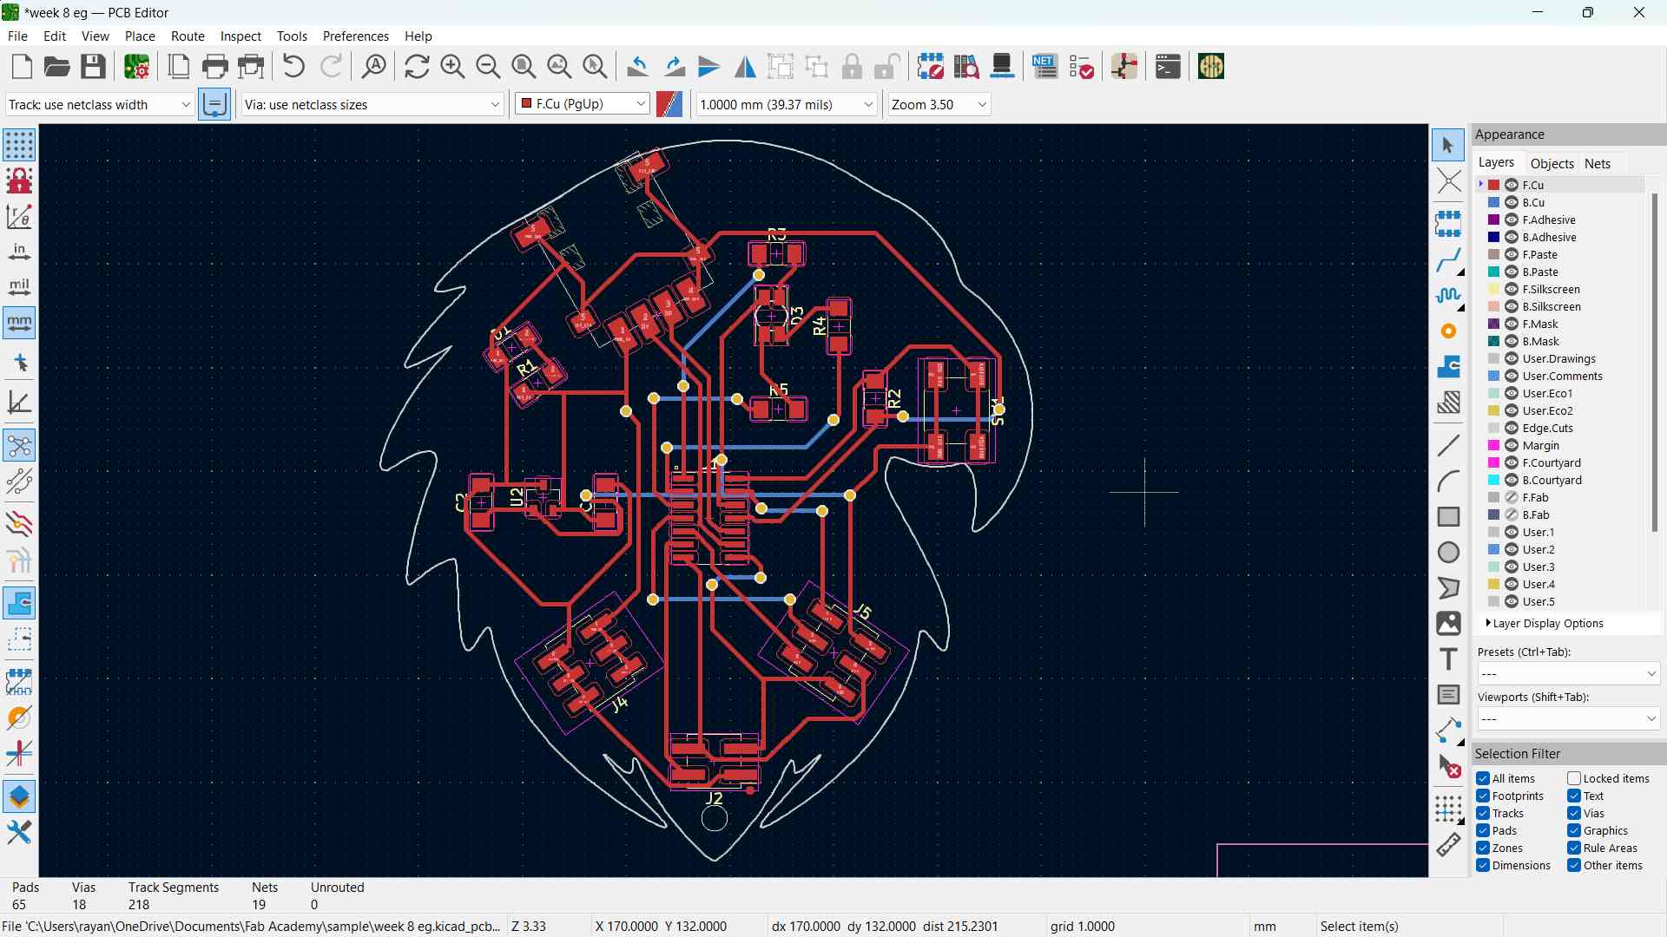Click the Measure distance ruler tool

coord(1447,845)
